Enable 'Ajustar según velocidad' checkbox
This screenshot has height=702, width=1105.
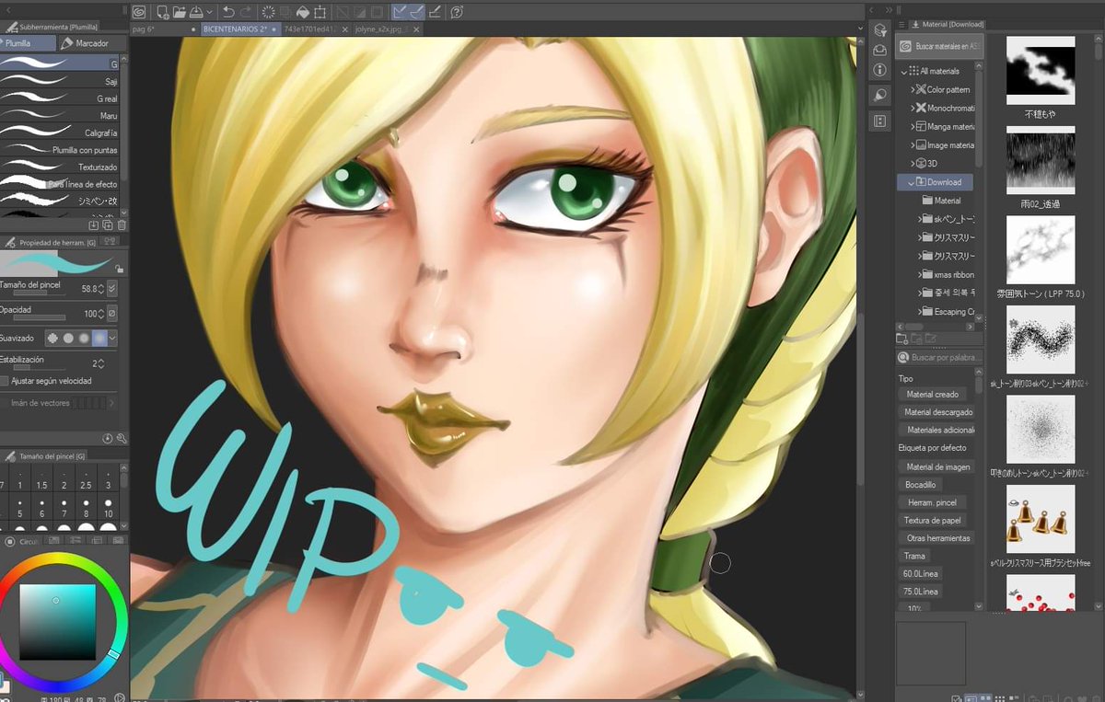5,381
